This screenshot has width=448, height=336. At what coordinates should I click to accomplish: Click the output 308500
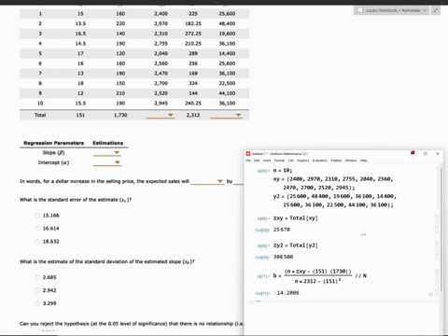(283, 257)
